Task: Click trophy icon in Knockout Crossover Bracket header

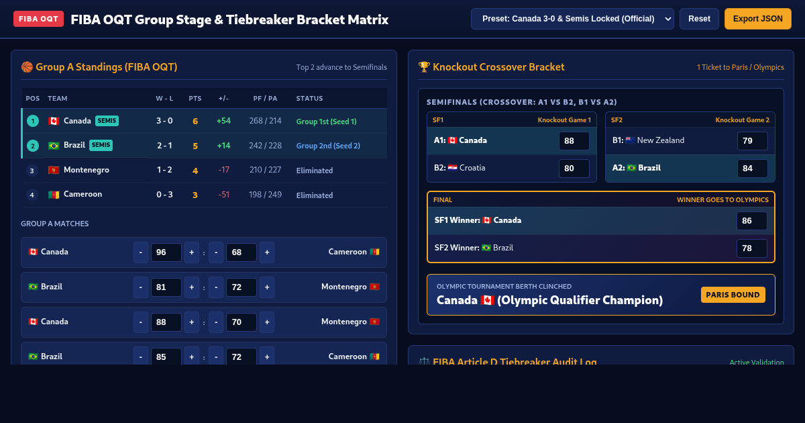Action: [424, 67]
